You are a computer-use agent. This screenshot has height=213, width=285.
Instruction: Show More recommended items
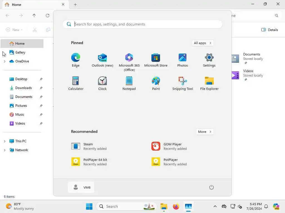point(205,132)
